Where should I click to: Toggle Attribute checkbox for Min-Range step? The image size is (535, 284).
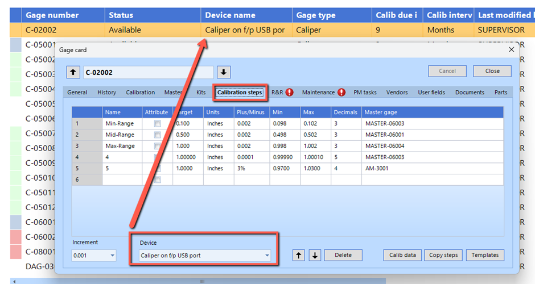[157, 123]
